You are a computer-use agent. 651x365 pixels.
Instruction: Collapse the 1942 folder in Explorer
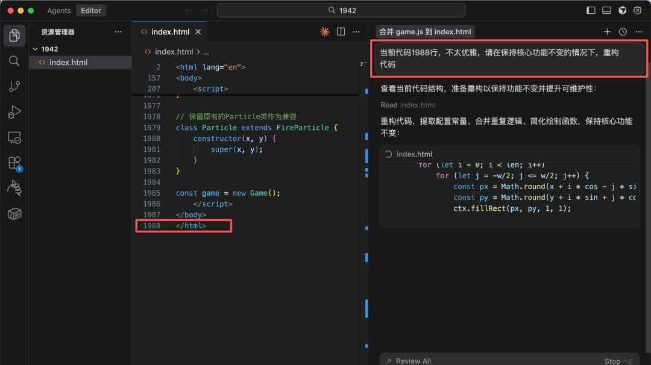34,49
